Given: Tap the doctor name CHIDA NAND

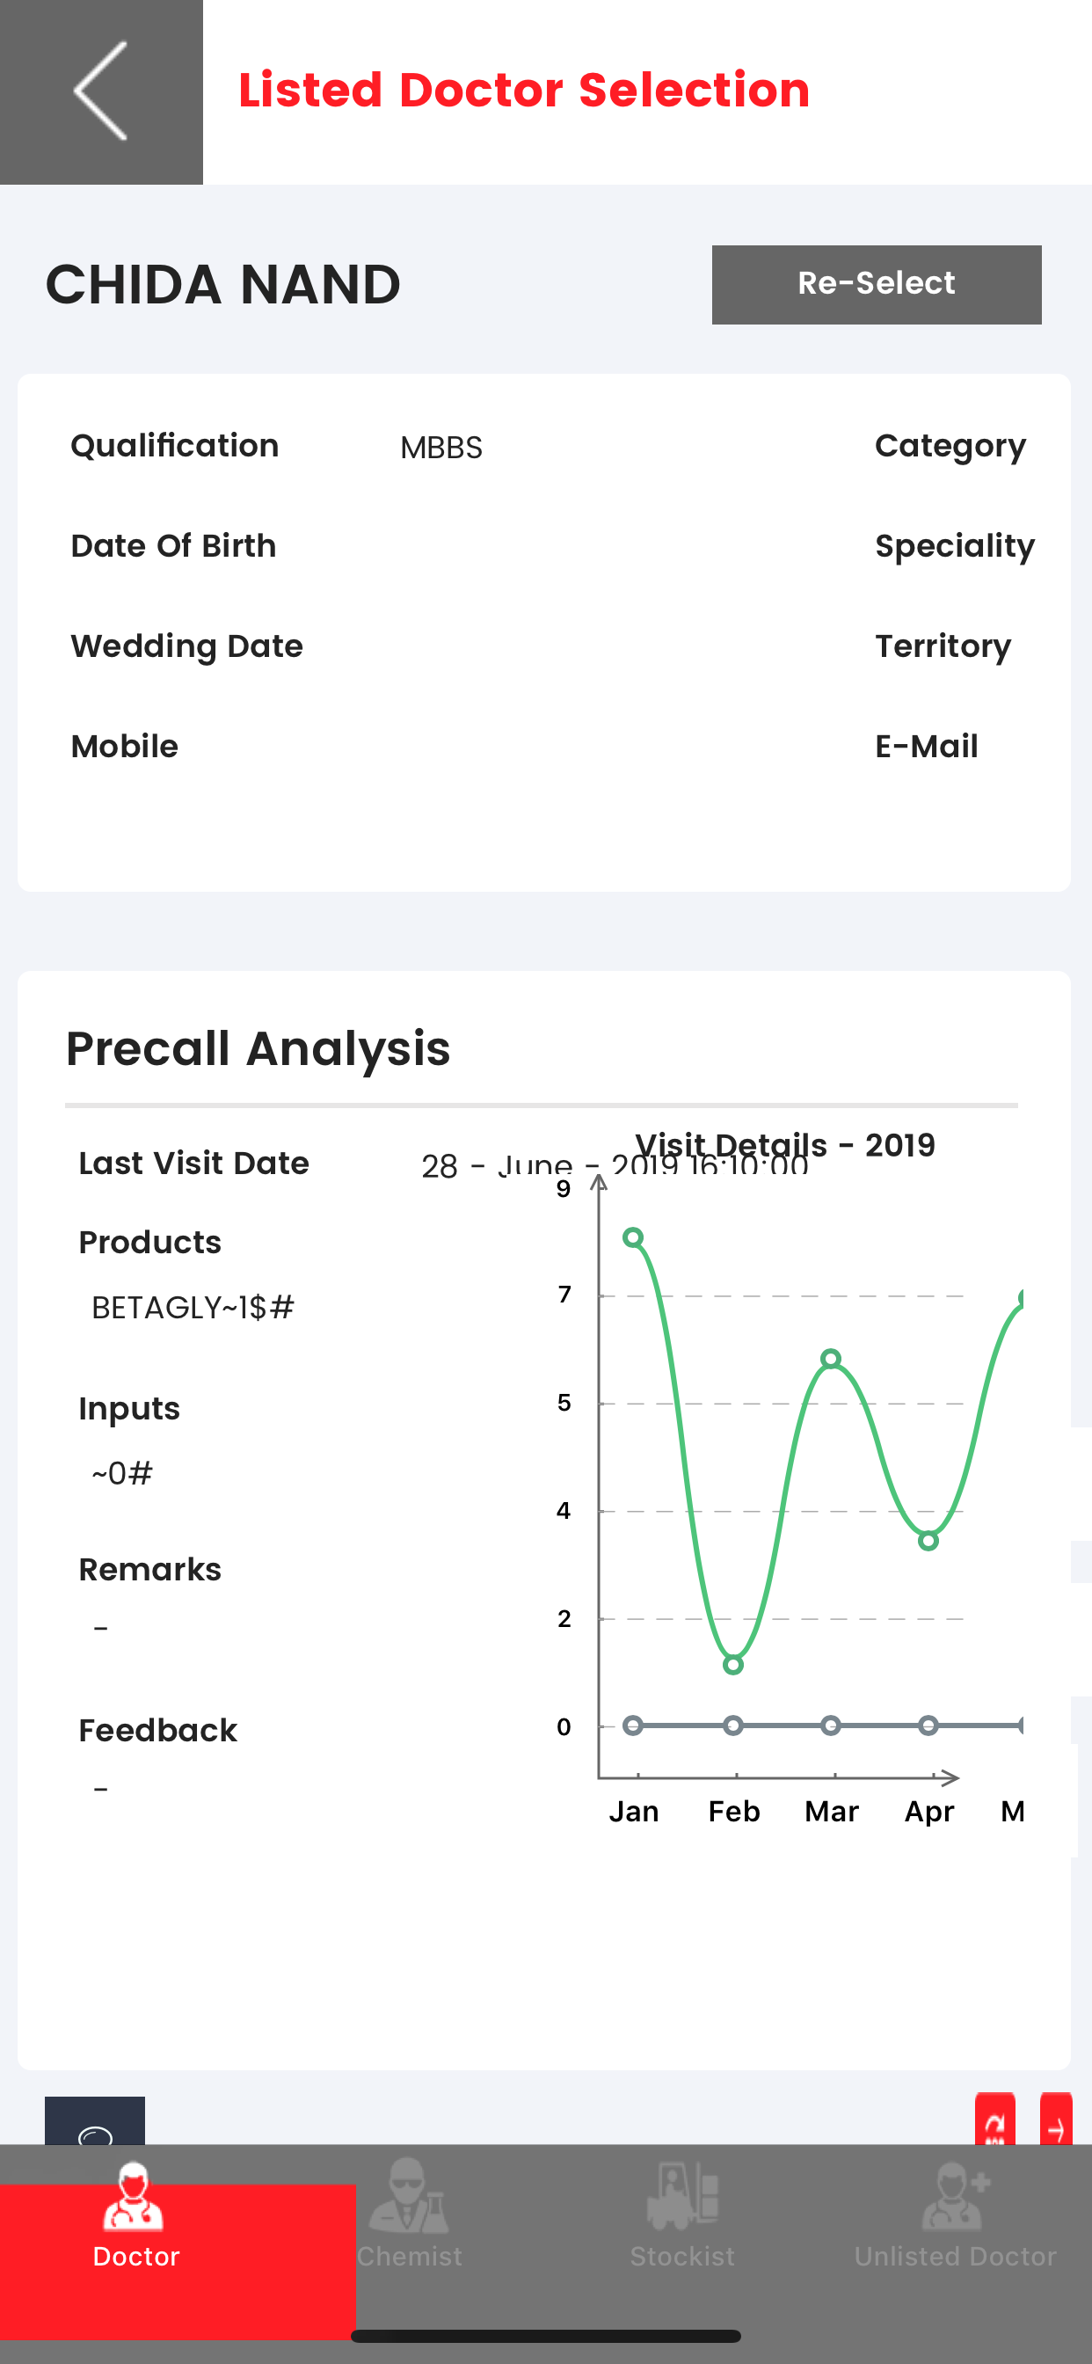Looking at the screenshot, I should (x=223, y=284).
